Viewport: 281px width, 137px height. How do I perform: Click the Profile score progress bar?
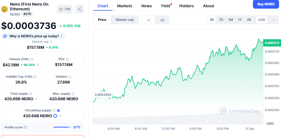[63, 127]
